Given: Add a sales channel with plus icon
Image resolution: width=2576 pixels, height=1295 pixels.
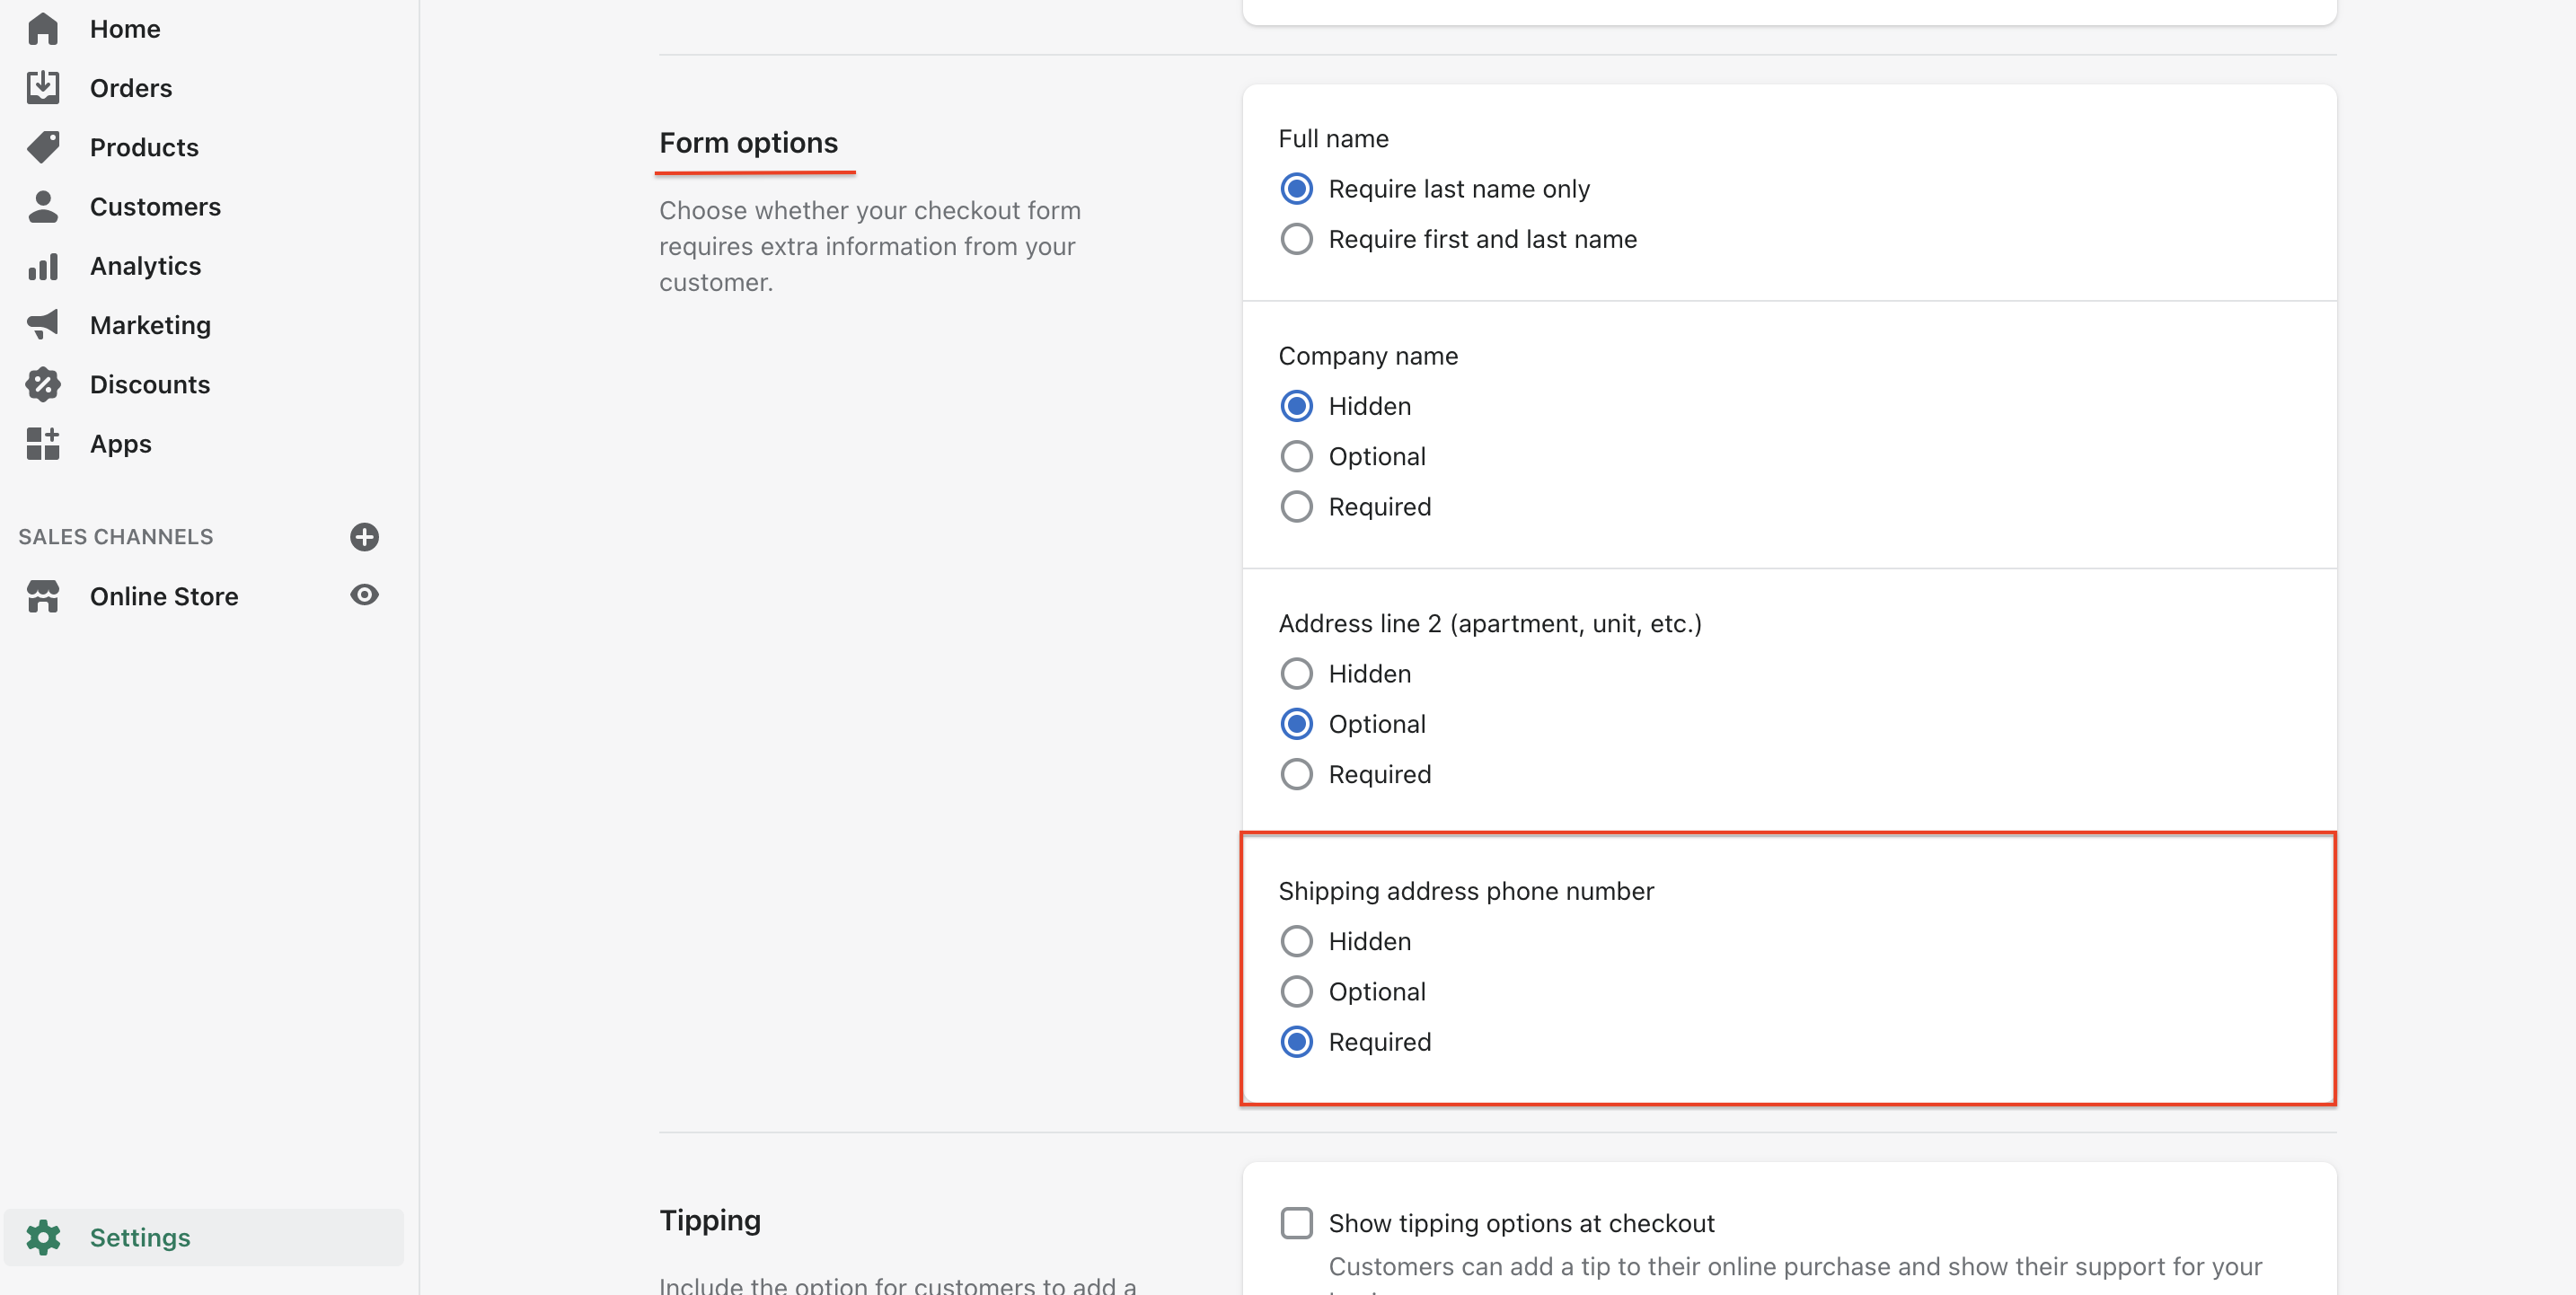Looking at the screenshot, I should coord(364,537).
